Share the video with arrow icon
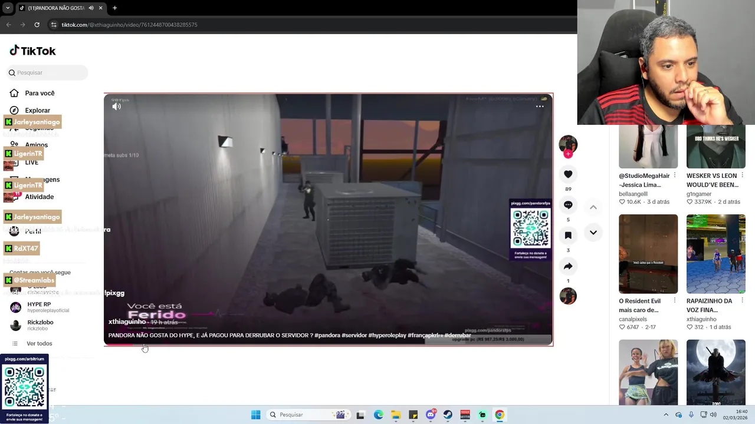The height and width of the screenshot is (424, 755). (x=568, y=266)
